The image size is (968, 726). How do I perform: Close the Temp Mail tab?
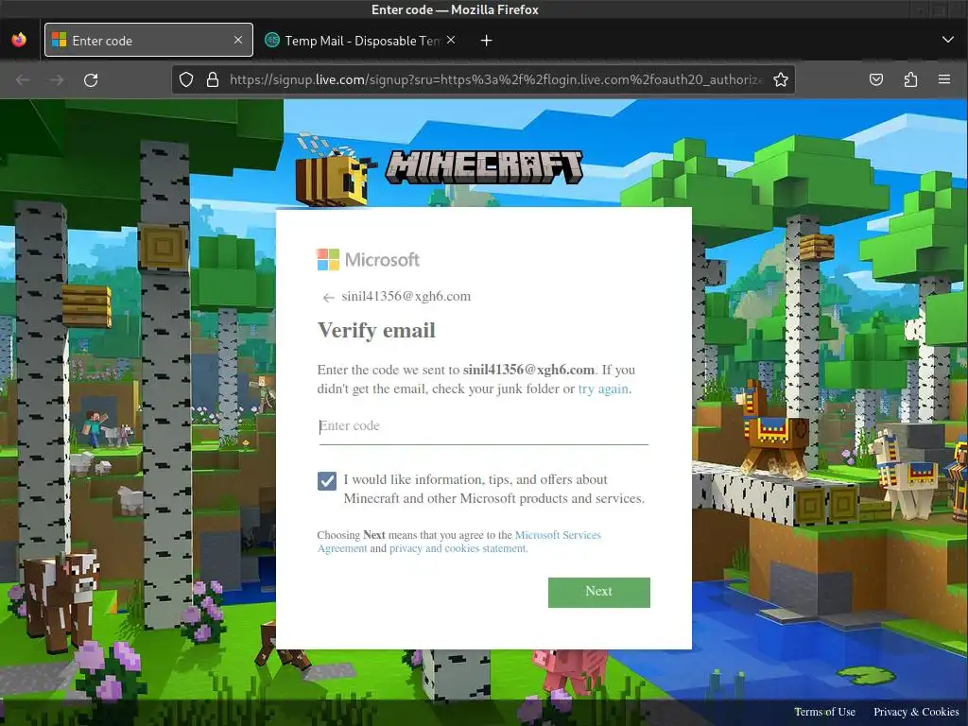(x=451, y=40)
